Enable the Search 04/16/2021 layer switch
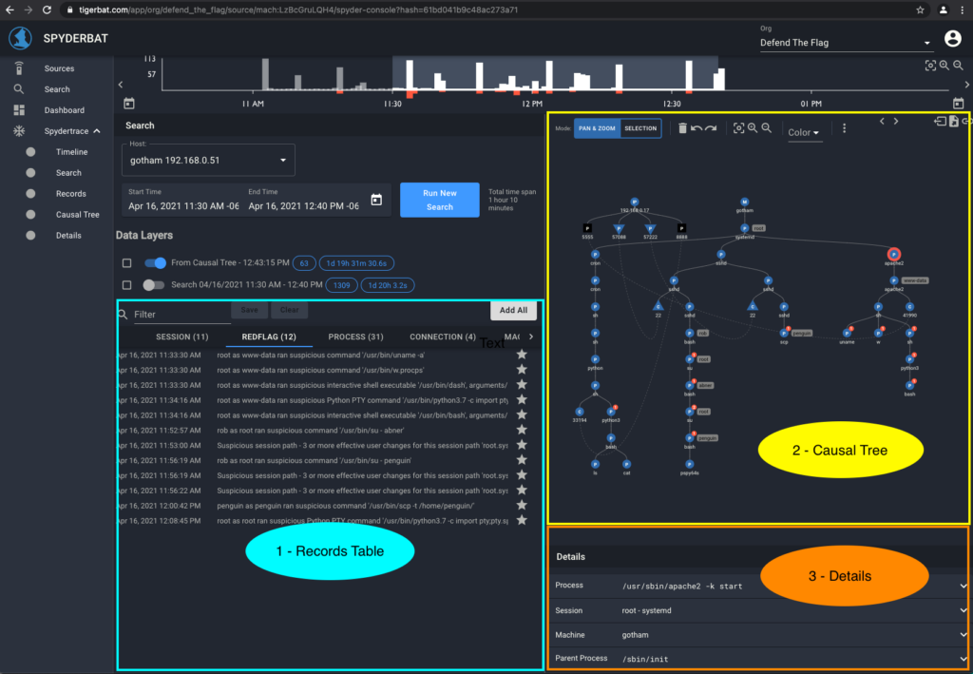The width and height of the screenshot is (973, 674). coord(153,285)
